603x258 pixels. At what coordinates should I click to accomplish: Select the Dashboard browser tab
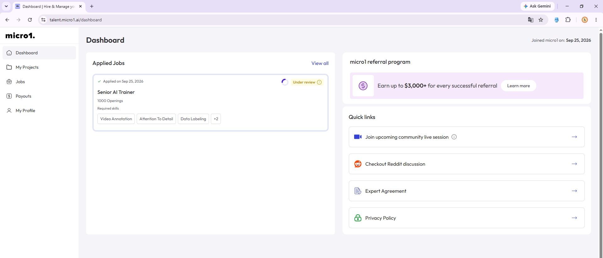(x=49, y=6)
